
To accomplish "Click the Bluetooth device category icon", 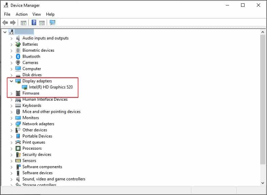I will point(18,56).
